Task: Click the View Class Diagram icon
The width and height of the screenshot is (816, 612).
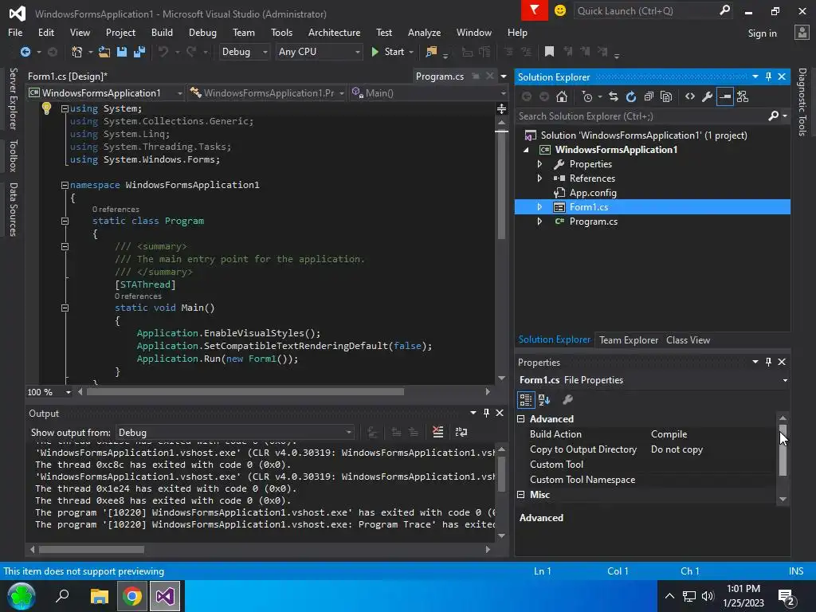Action: [743, 96]
